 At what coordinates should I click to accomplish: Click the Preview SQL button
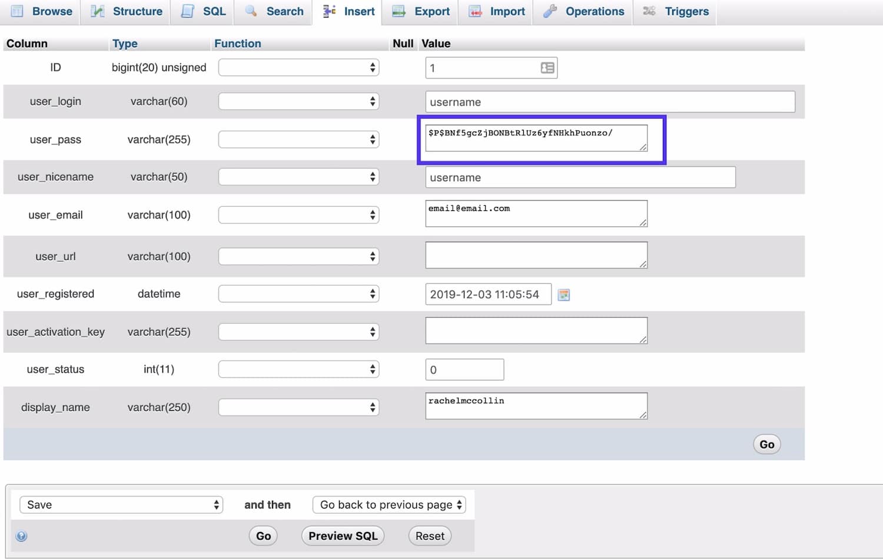click(x=343, y=535)
